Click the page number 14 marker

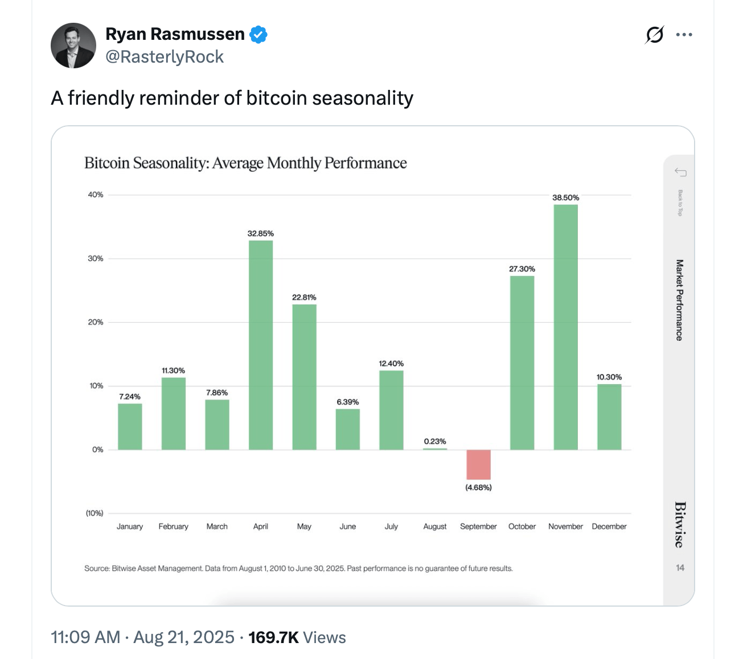(680, 567)
